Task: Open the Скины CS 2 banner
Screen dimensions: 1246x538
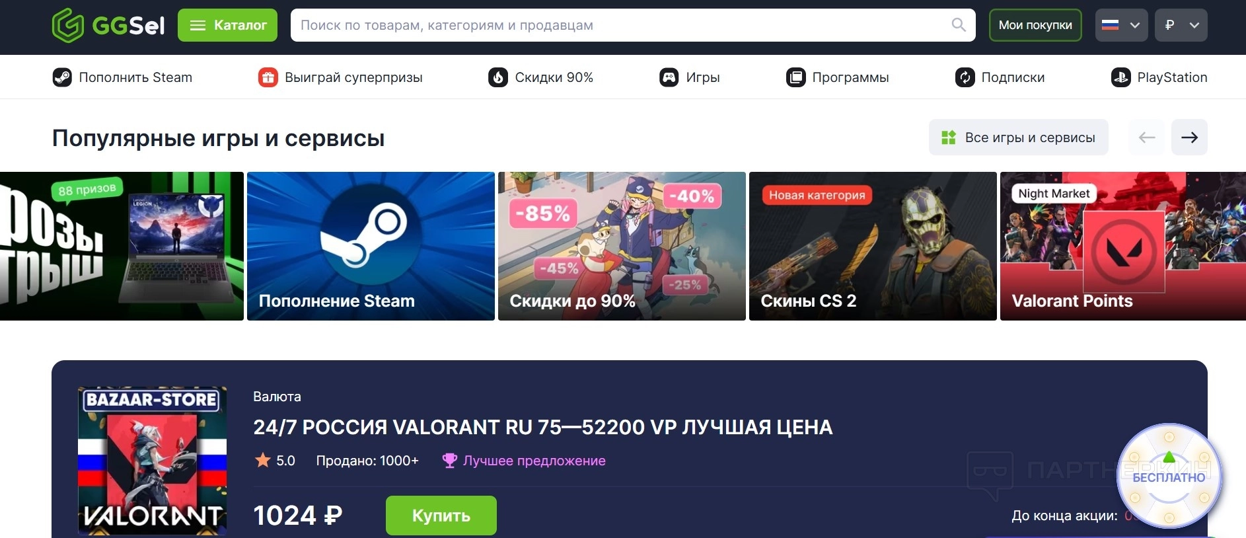Action: coord(873,246)
